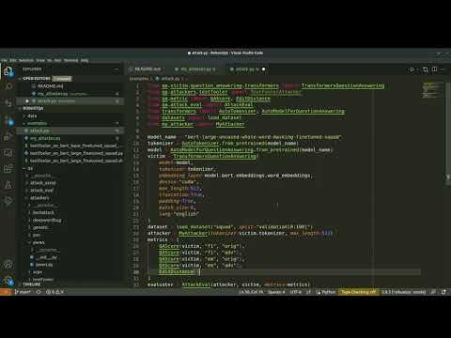Select my_attacker.py in Open Editors
Image resolution: width=451 pixels, height=338 pixels.
tap(53, 94)
